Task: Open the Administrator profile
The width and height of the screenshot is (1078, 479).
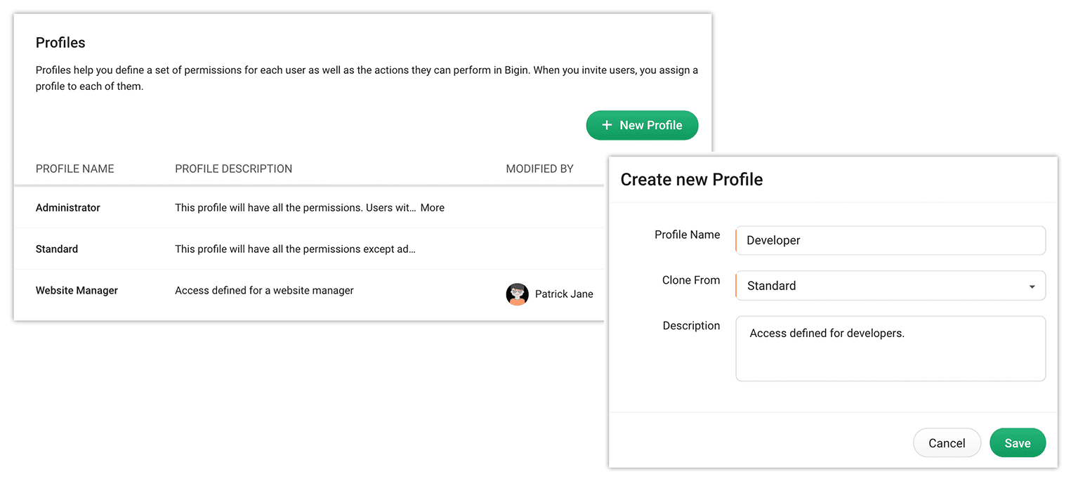Action: (x=68, y=208)
